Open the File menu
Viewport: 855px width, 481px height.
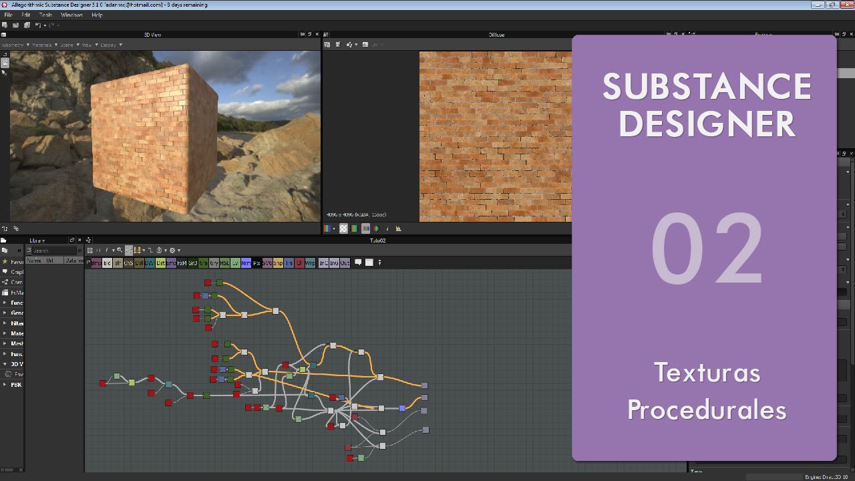(x=8, y=15)
